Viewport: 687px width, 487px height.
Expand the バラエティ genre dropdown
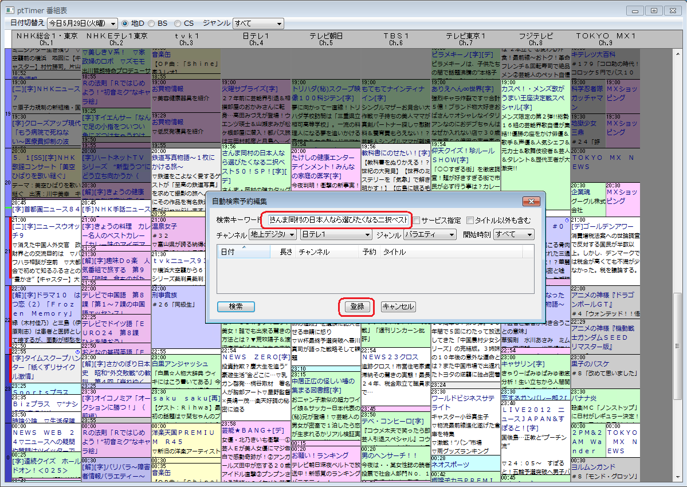coord(429,234)
